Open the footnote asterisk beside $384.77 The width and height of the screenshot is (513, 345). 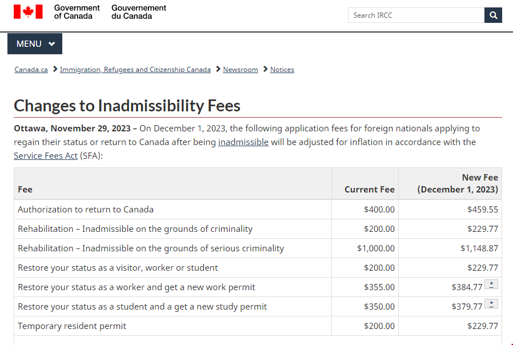491,284
